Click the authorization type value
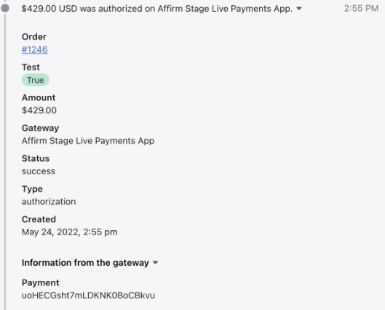The image size is (385, 310). coord(49,202)
